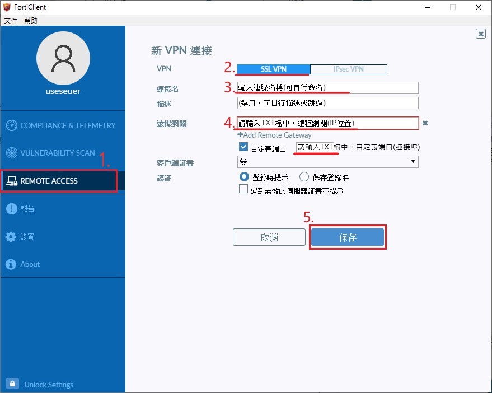The image size is (492, 393).
Task: Open the 報告 (reports) section
Action: (29, 209)
